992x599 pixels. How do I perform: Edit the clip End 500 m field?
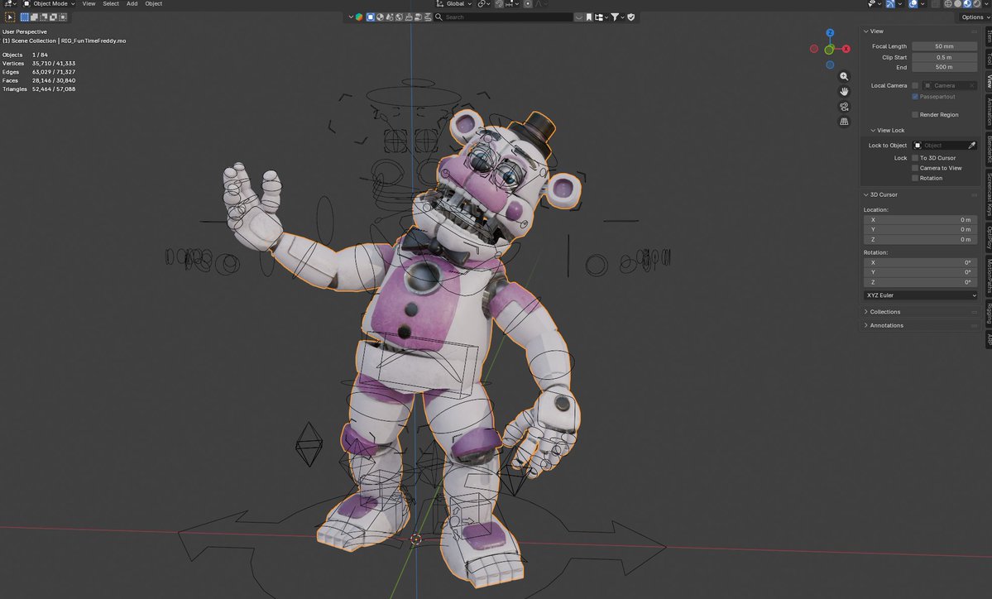(x=944, y=67)
